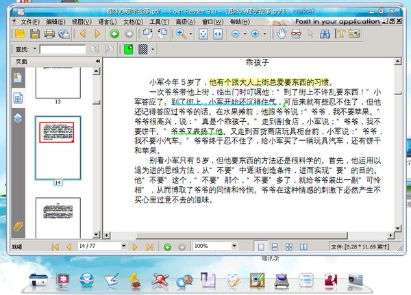The height and width of the screenshot is (295, 411).
Task: Open the 视图(V) menu
Action: click(x=82, y=22)
